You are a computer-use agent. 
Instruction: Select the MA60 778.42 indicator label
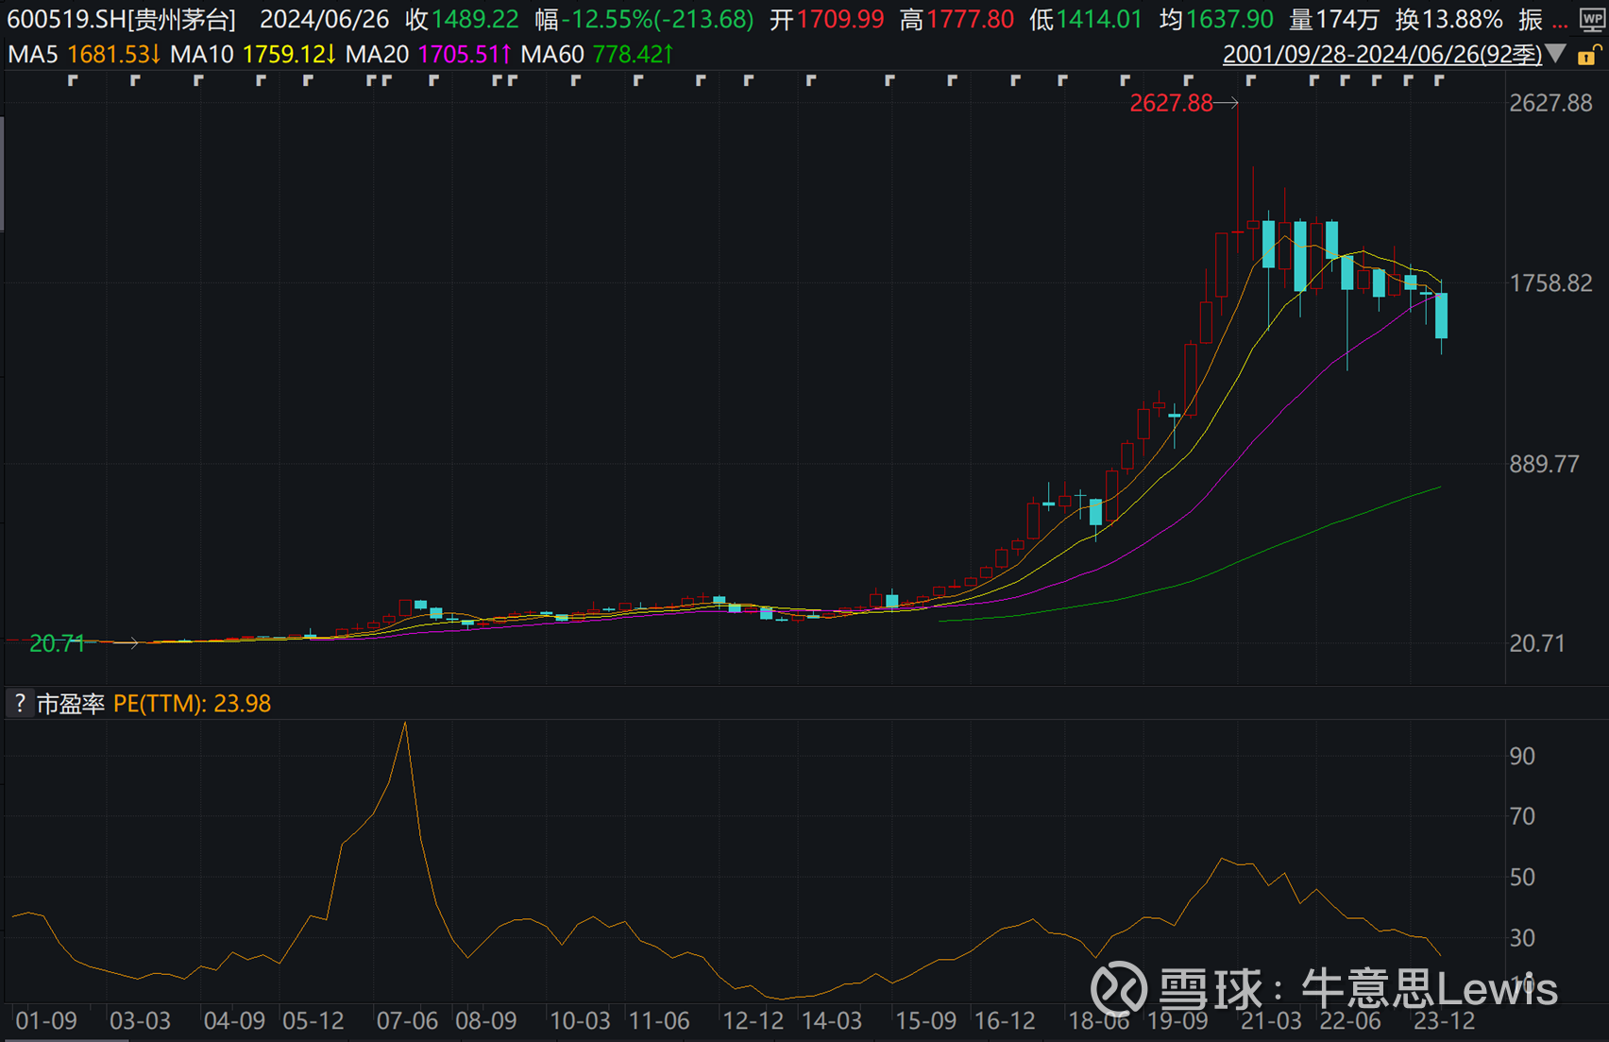click(598, 55)
